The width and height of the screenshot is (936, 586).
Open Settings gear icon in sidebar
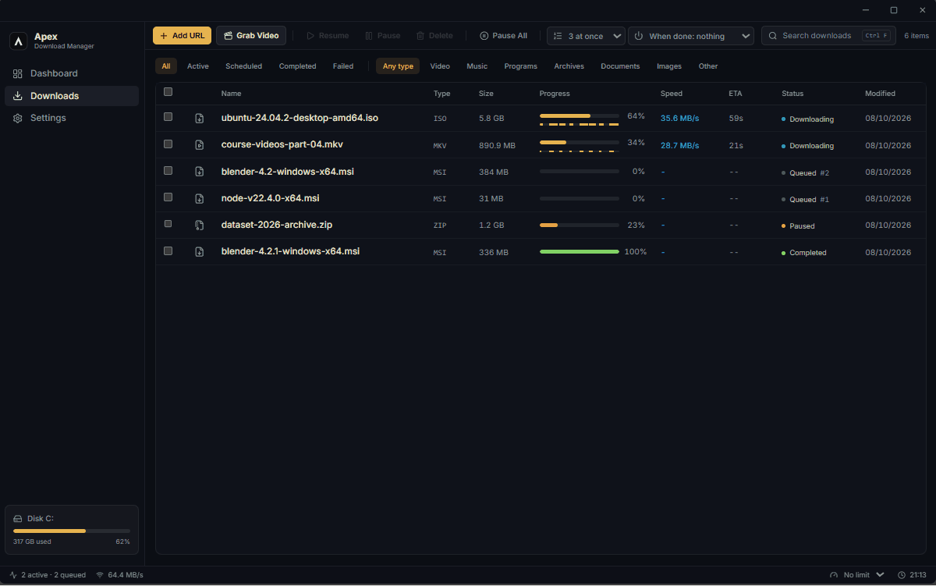pyautogui.click(x=18, y=118)
